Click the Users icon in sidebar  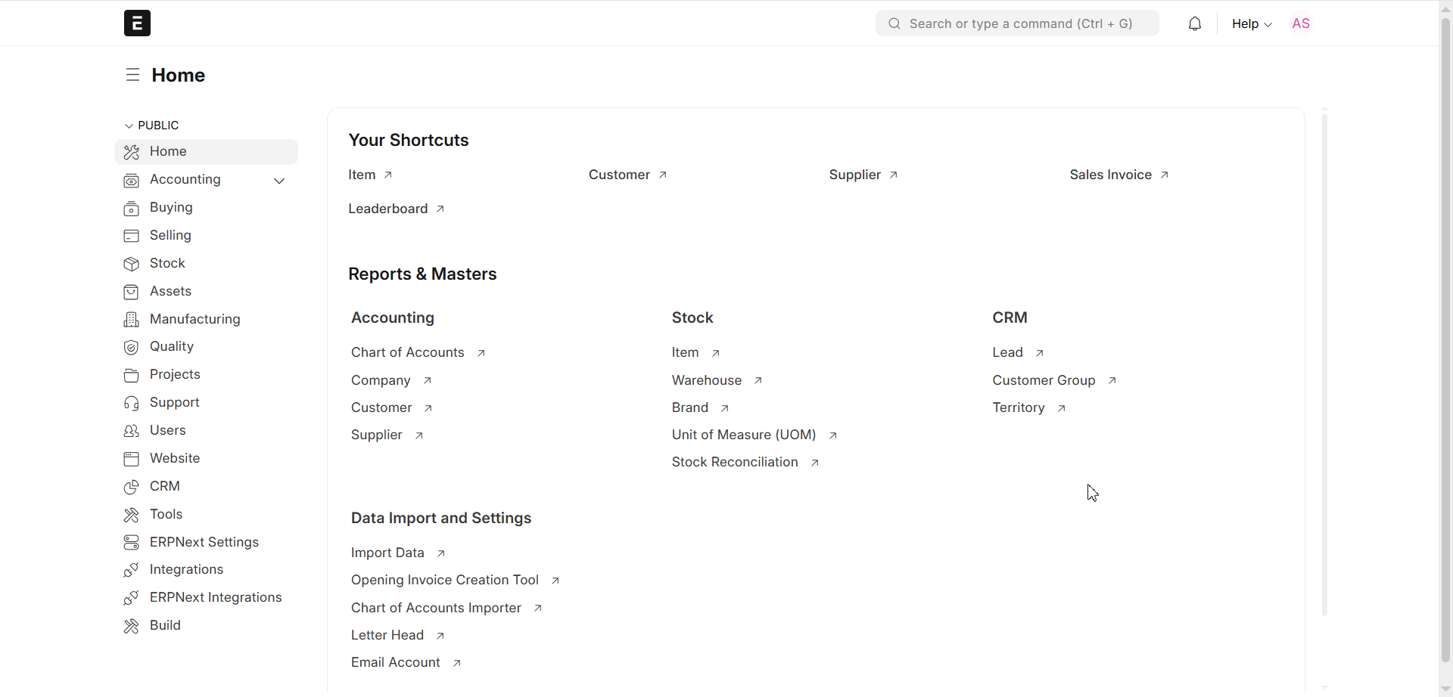point(132,431)
